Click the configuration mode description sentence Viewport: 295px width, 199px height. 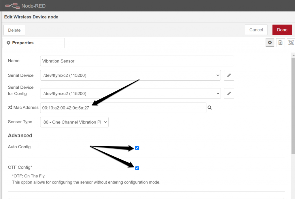[x=86, y=182]
